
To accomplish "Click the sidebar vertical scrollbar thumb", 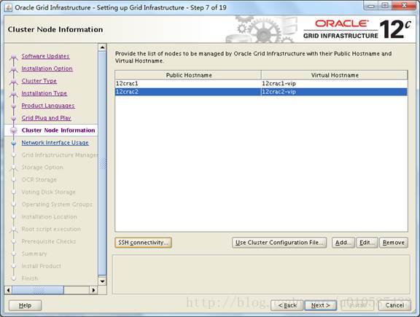I will pos(102,163).
